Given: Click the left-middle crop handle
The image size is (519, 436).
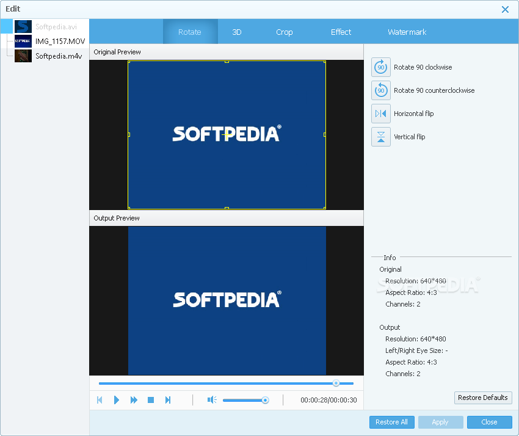Looking at the screenshot, I should coord(129,135).
